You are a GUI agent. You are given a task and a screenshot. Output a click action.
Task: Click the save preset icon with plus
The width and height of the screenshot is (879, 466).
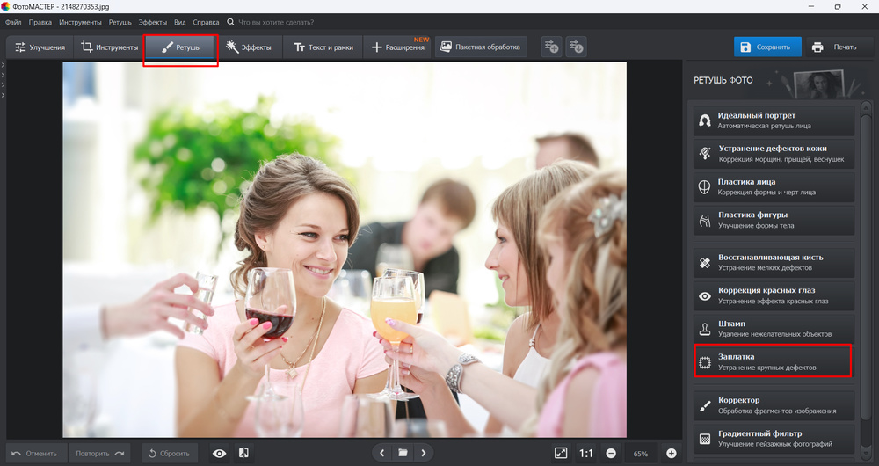coord(551,47)
